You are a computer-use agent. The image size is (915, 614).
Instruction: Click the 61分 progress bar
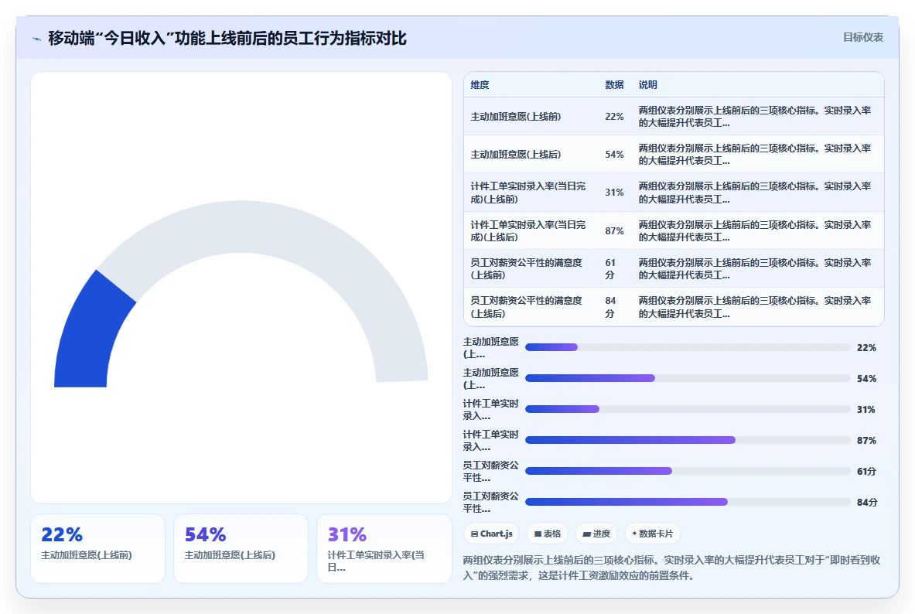[x=688, y=471]
